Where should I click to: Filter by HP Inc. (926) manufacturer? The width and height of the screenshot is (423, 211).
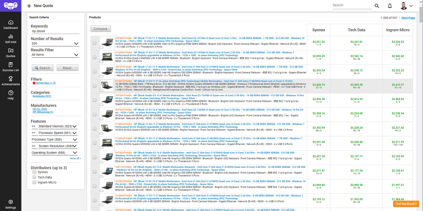(x=40, y=109)
